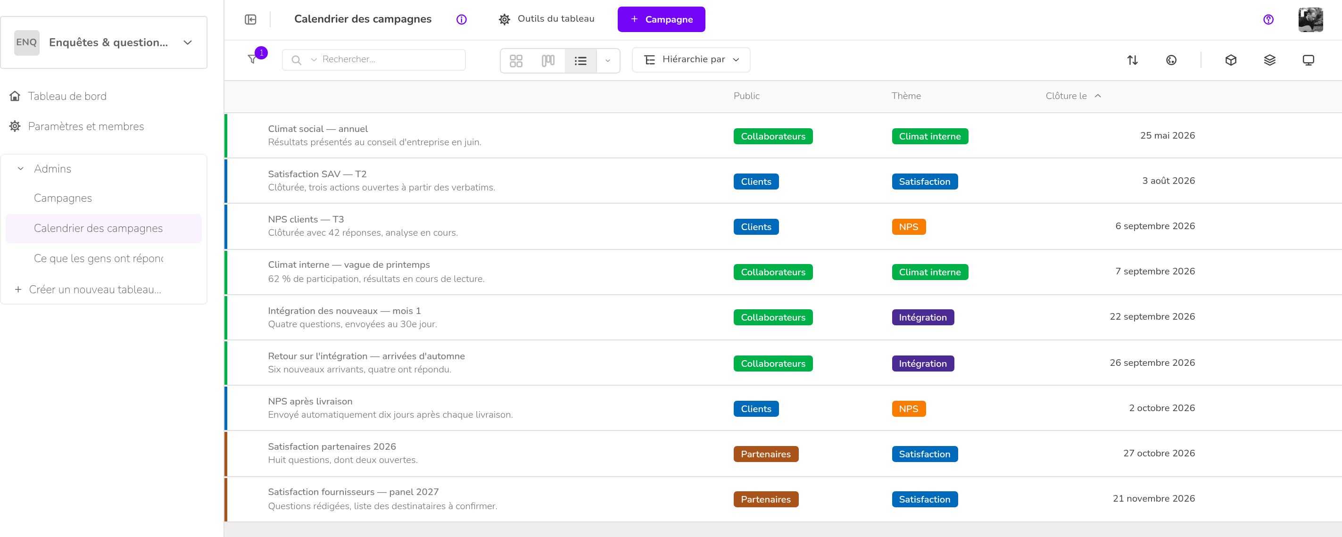
Task: Open NPS clients — T3 row
Action: 782,226
